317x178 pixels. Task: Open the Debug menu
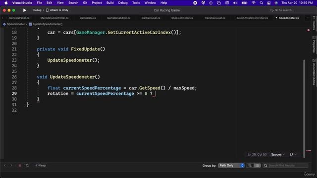[x=123, y=3]
